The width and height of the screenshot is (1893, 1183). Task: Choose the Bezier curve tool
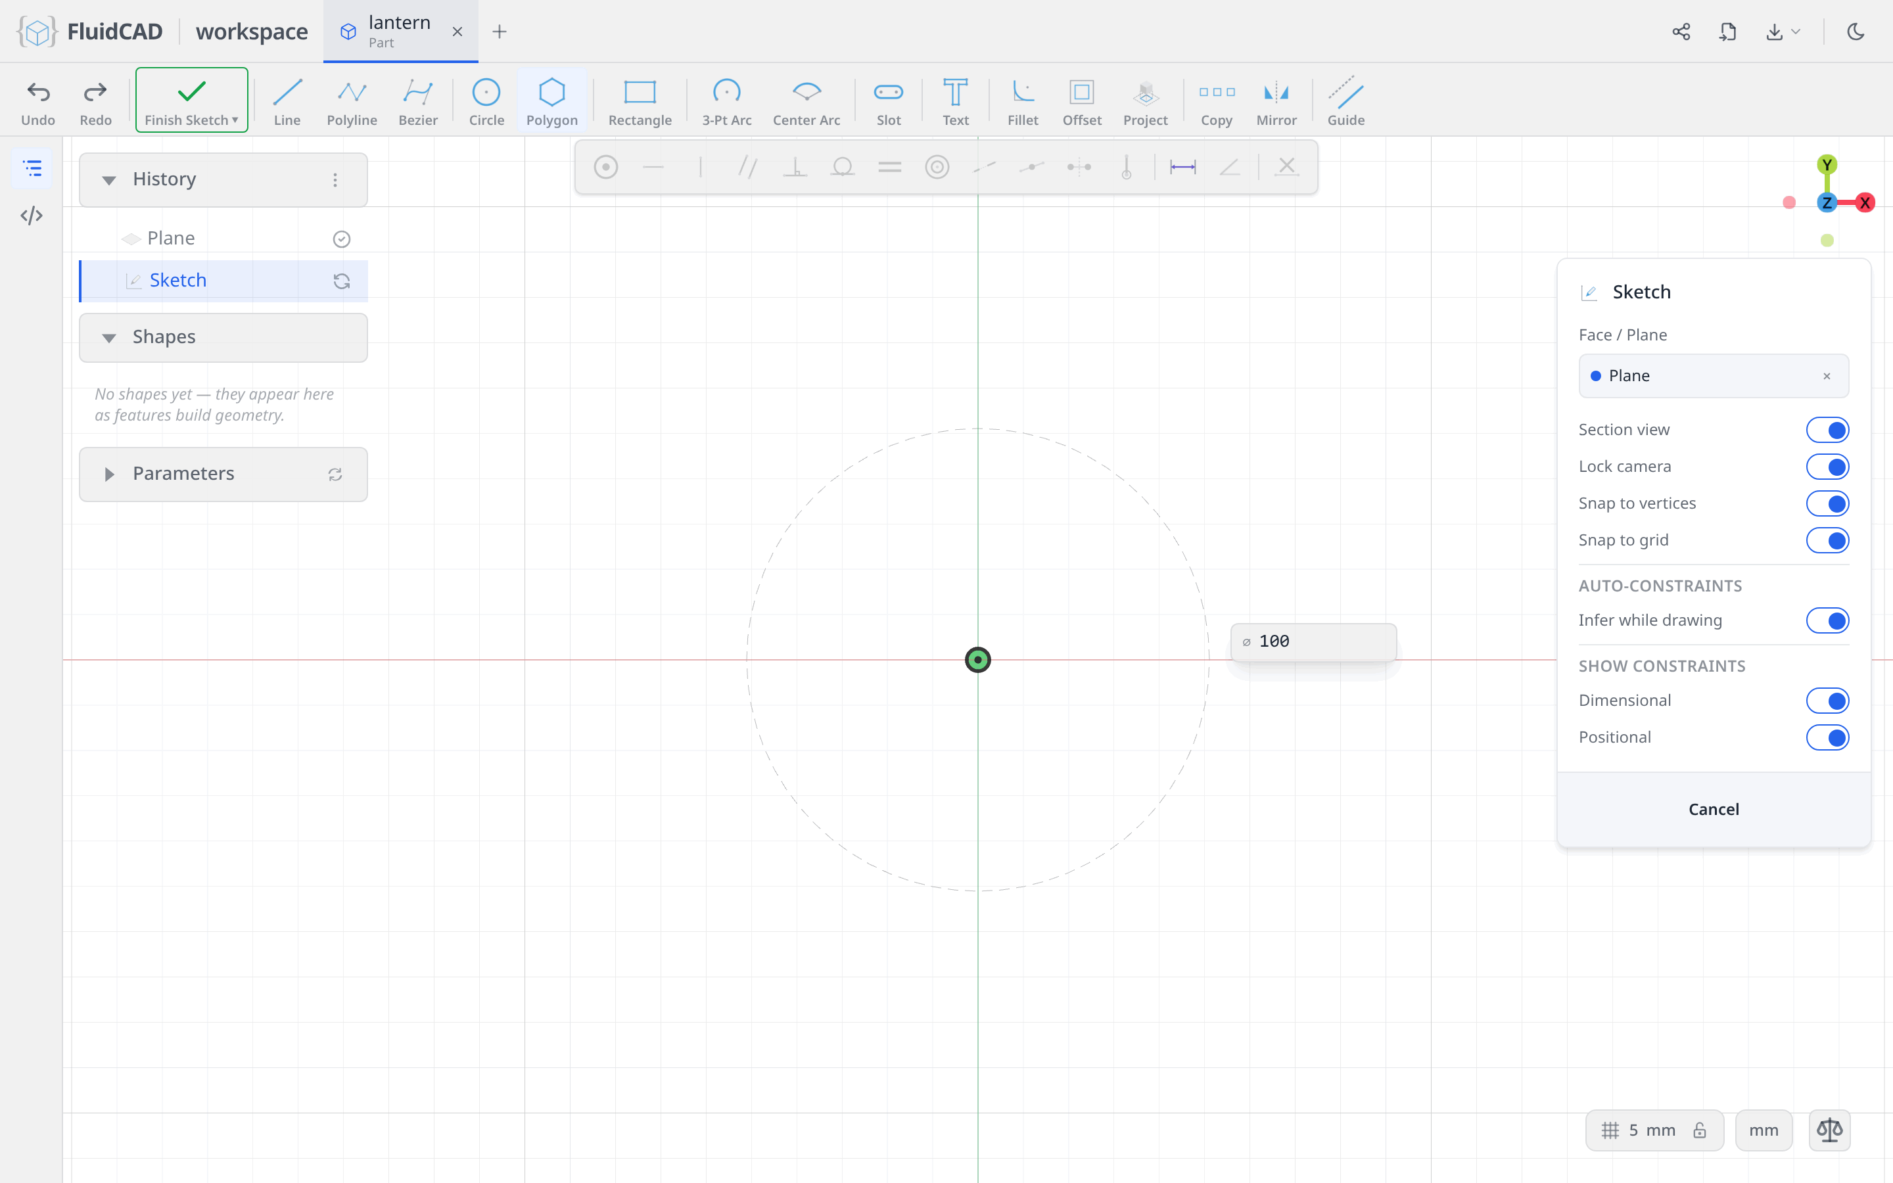tap(418, 101)
